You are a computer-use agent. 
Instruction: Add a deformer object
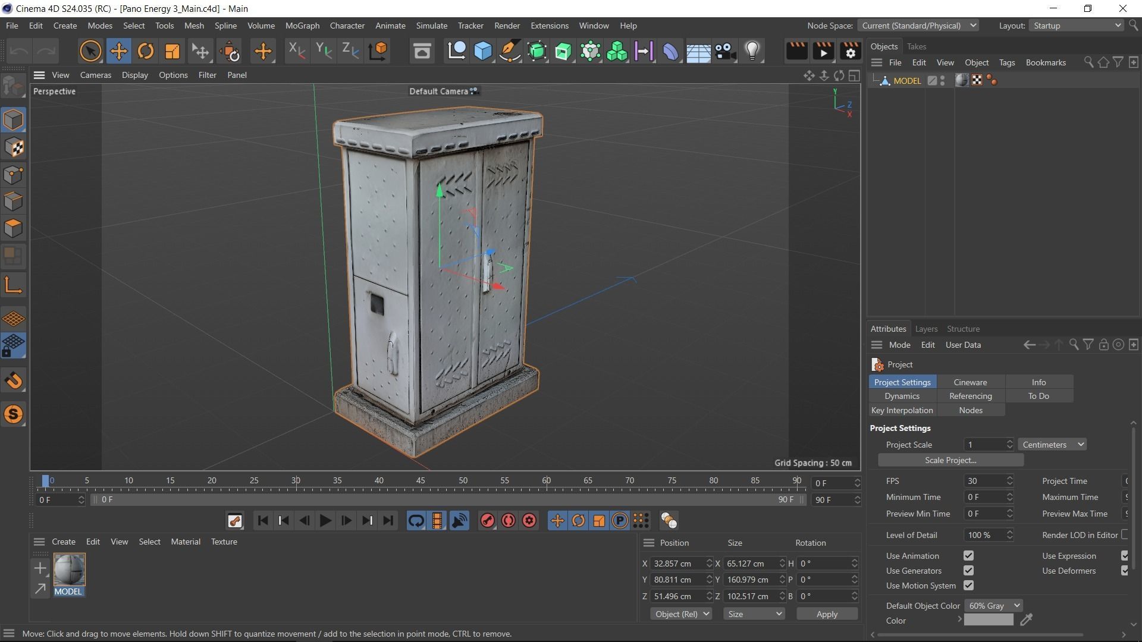pos(670,51)
